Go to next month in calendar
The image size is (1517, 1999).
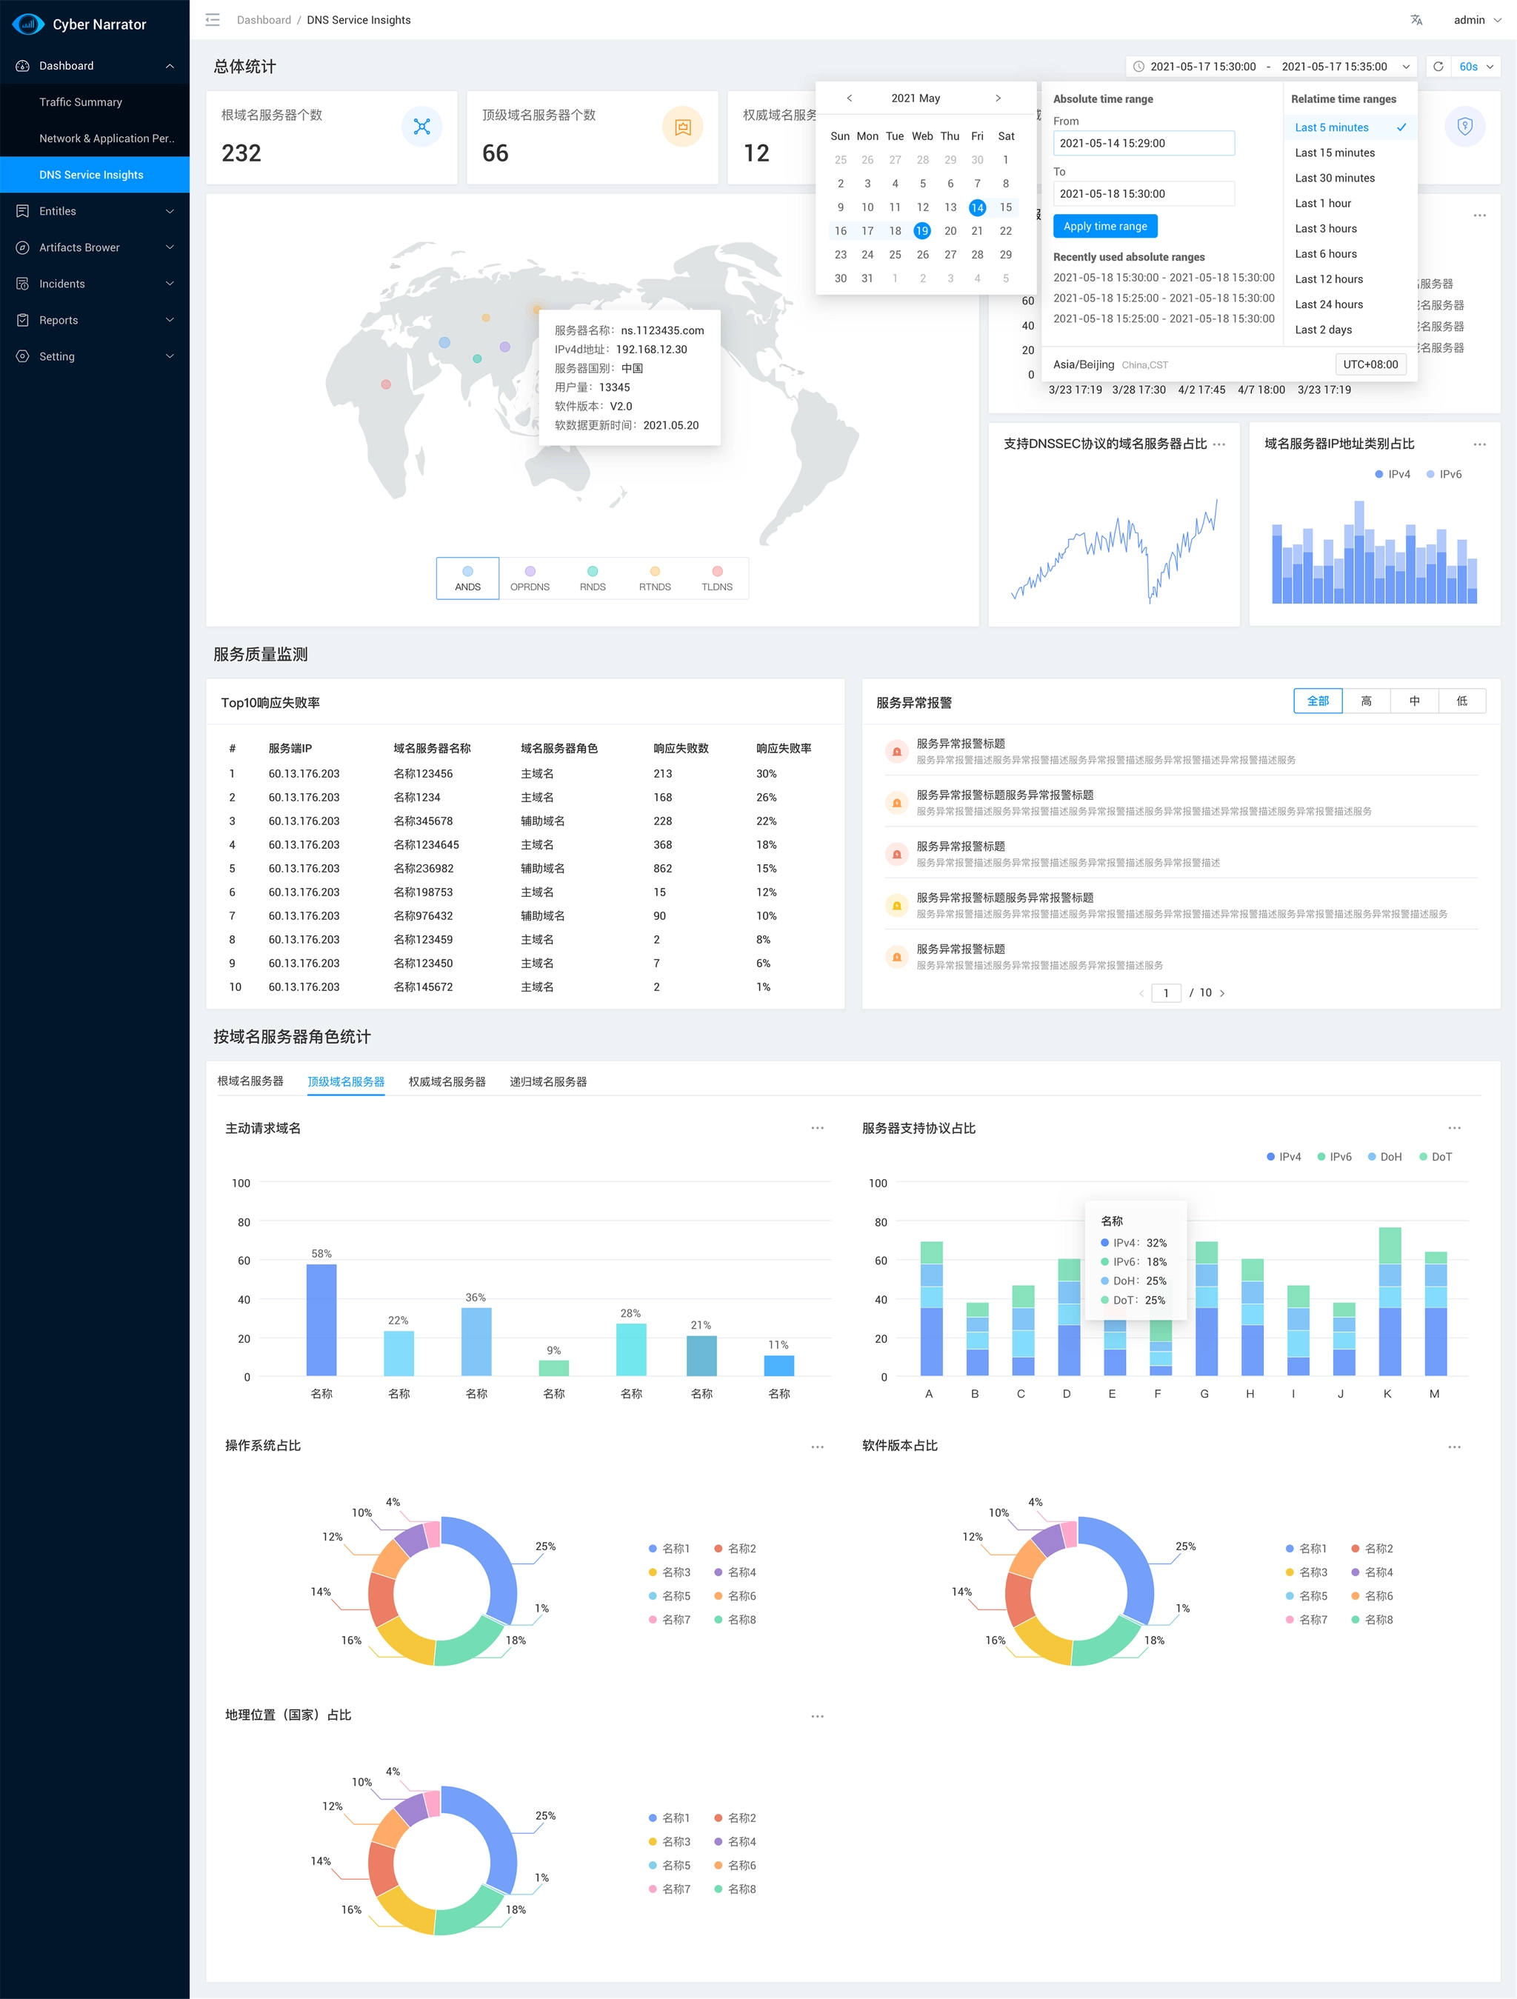(x=997, y=99)
